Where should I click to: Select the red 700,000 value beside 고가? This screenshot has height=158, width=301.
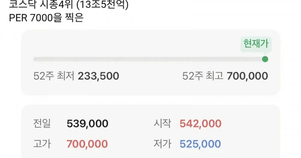pyautogui.click(x=87, y=144)
